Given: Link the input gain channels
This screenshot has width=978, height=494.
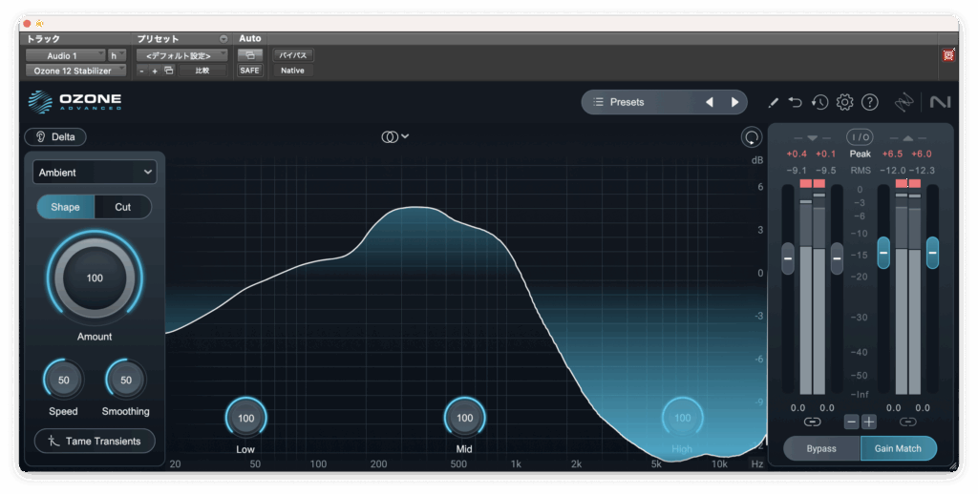Looking at the screenshot, I should pyautogui.click(x=812, y=422).
